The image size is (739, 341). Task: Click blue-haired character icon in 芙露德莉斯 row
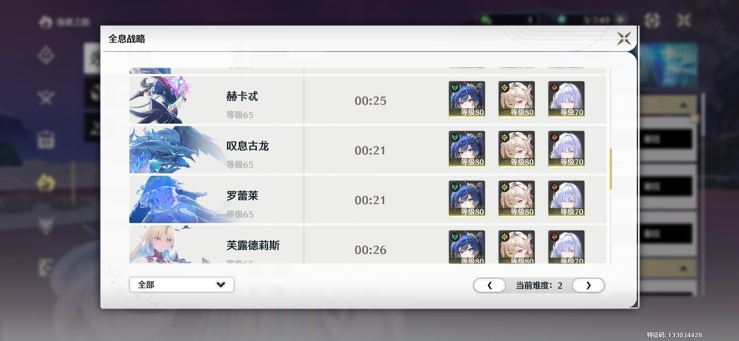tap(467, 247)
